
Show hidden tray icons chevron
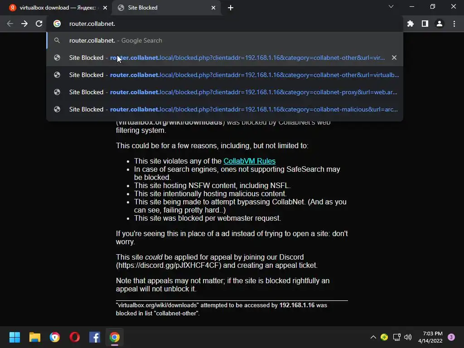(373, 337)
